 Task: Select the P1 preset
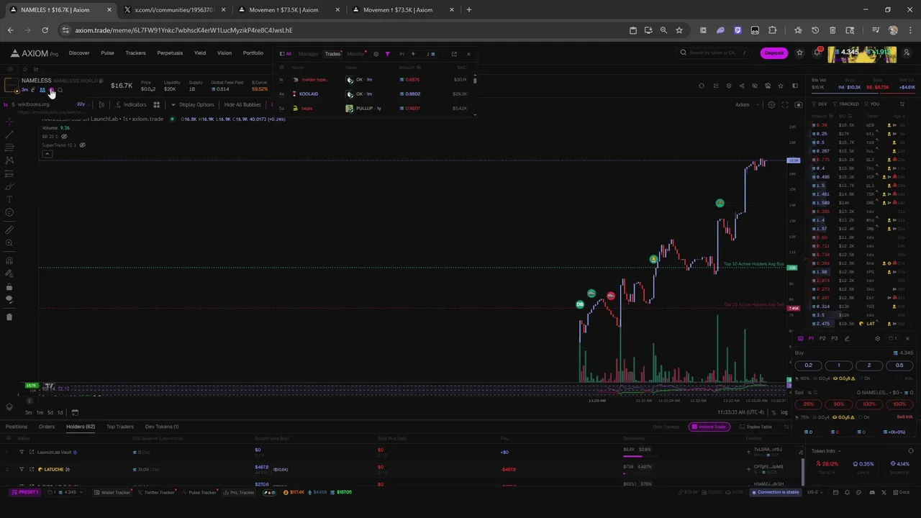811,339
